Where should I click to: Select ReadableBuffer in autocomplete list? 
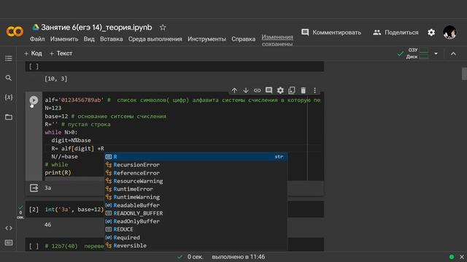[x=196, y=205]
